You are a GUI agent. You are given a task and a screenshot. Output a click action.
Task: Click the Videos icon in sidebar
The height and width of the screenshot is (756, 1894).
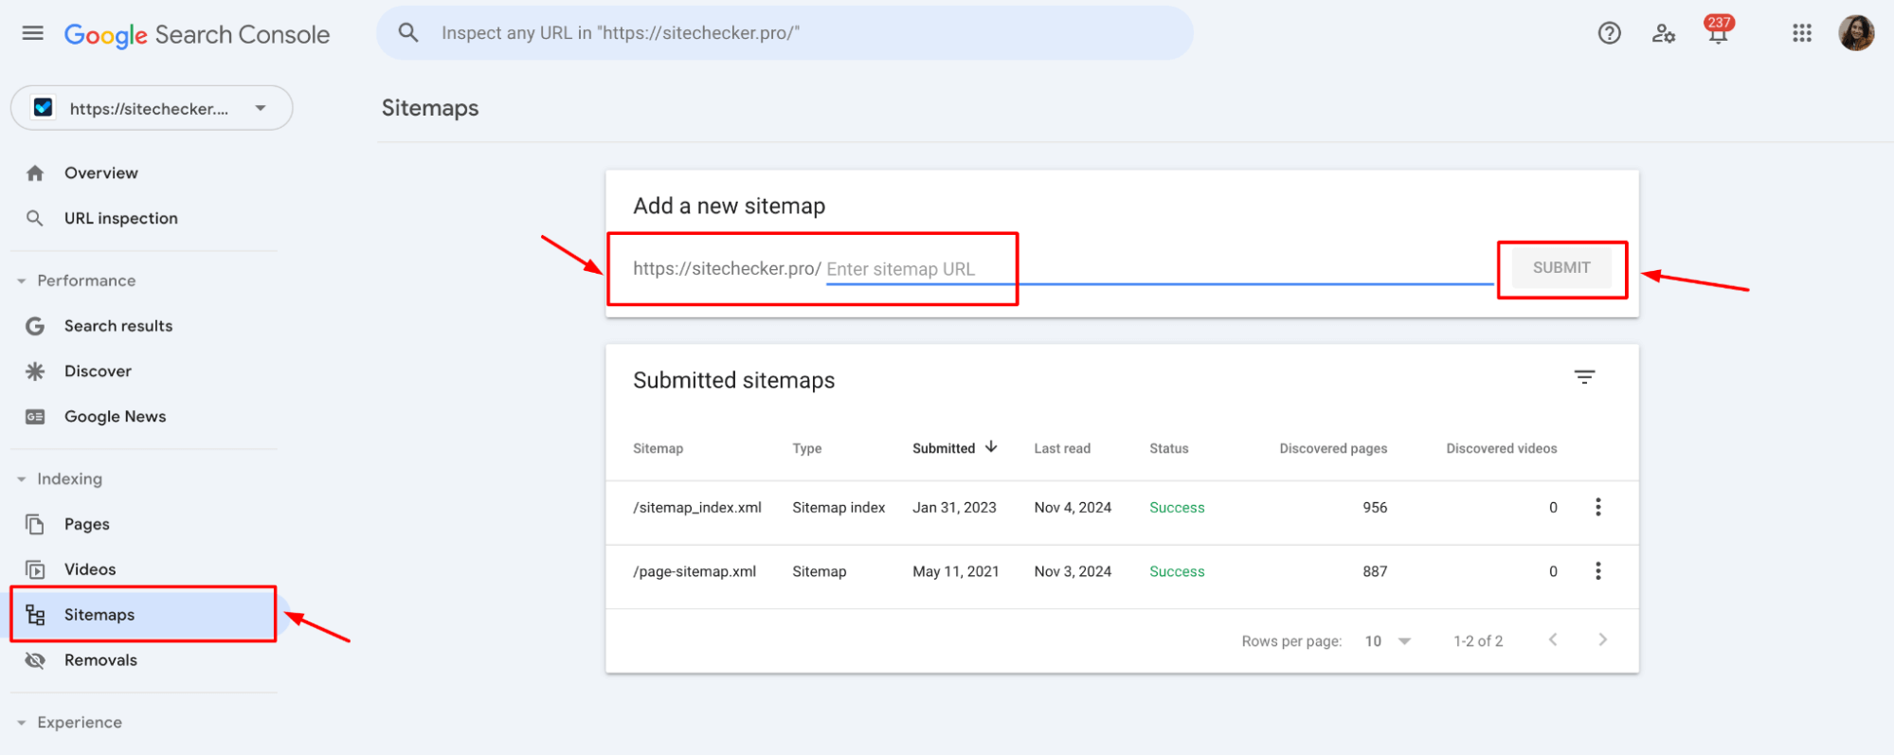35,569
